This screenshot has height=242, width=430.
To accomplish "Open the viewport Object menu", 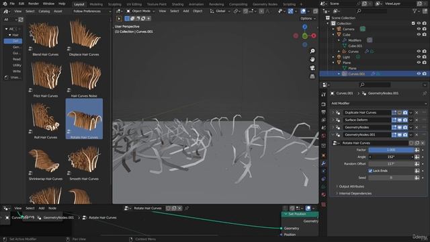I will [198, 11].
